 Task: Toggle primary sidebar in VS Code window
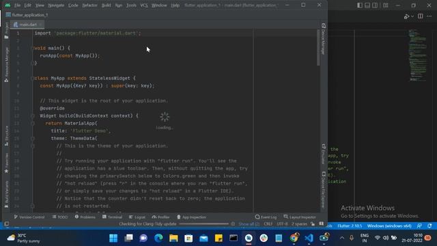click(x=360, y=5)
